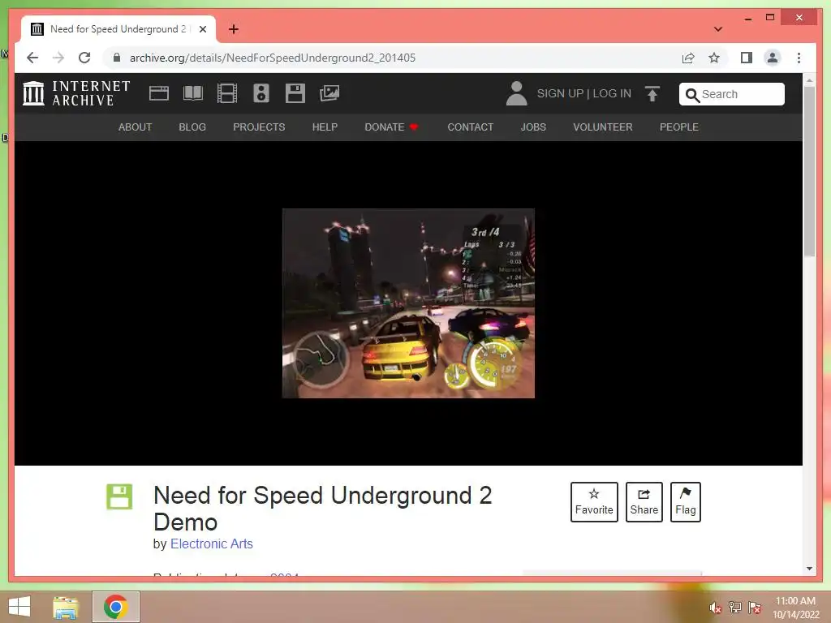
Task: Open File Explorer from the taskbar
Action: click(65, 607)
